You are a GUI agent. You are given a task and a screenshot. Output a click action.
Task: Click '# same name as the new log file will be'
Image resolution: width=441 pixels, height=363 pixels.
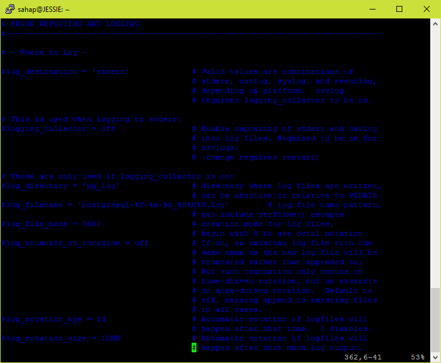[x=284, y=252]
